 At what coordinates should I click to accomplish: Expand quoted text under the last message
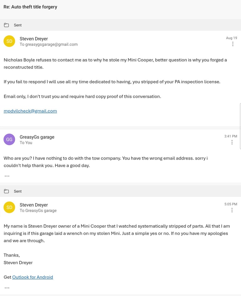click(x=7, y=288)
